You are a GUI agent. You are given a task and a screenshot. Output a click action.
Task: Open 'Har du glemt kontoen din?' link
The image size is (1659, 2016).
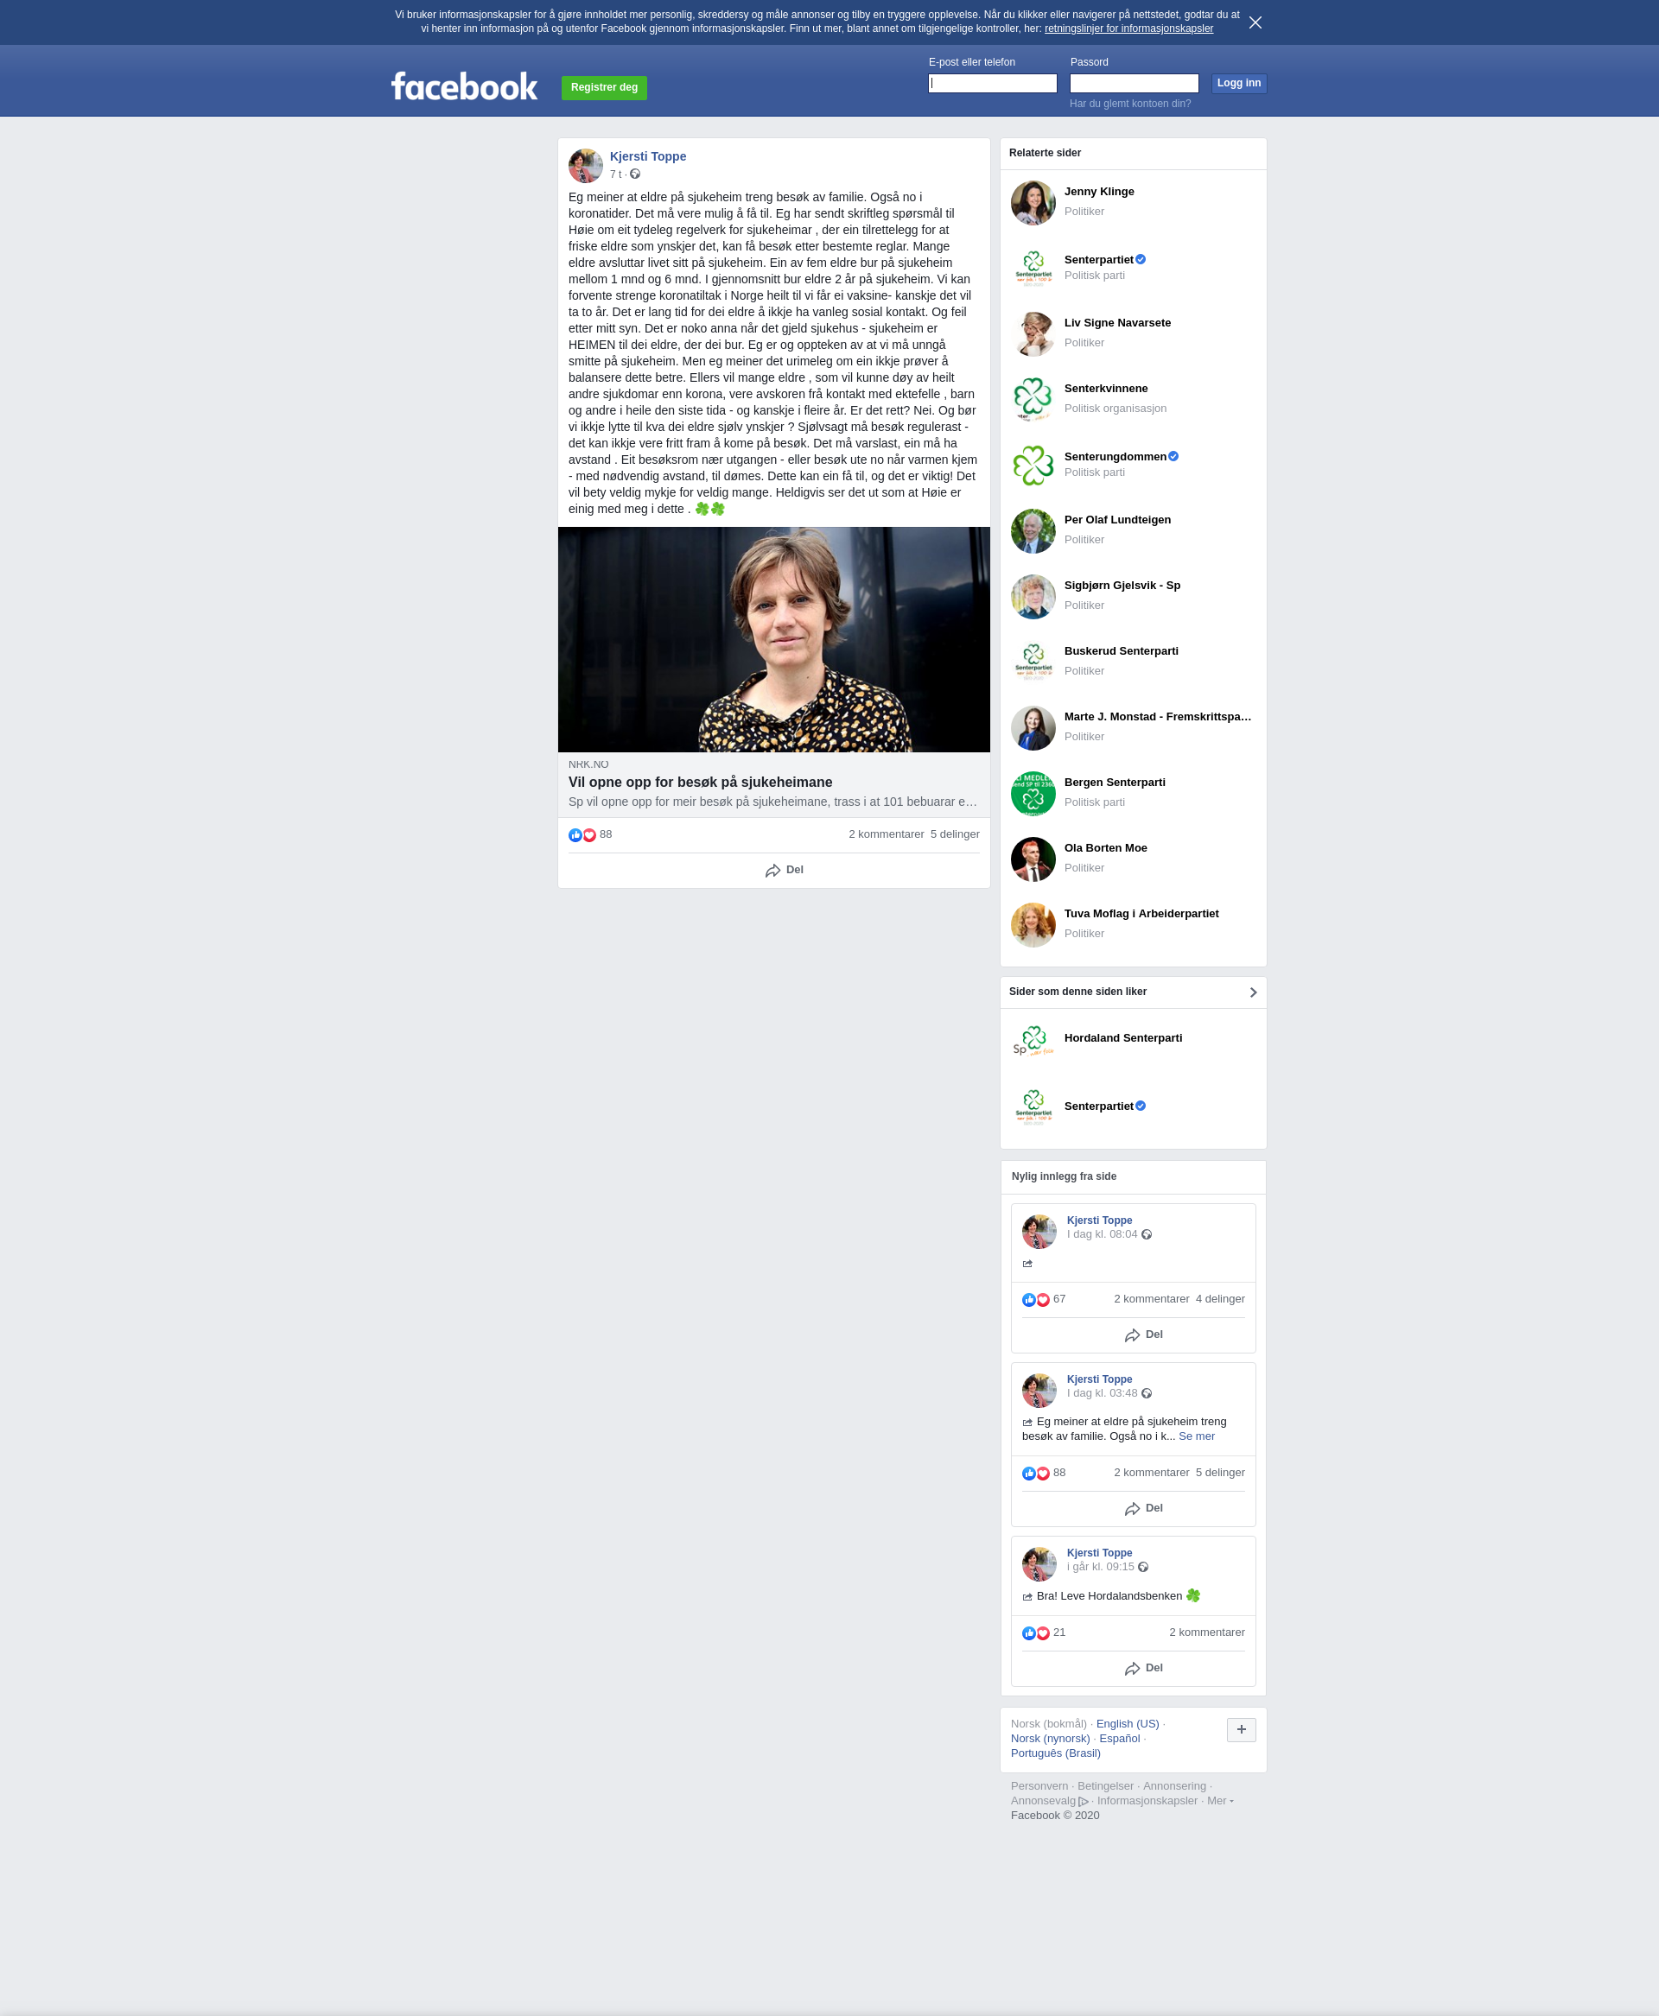pos(1129,103)
